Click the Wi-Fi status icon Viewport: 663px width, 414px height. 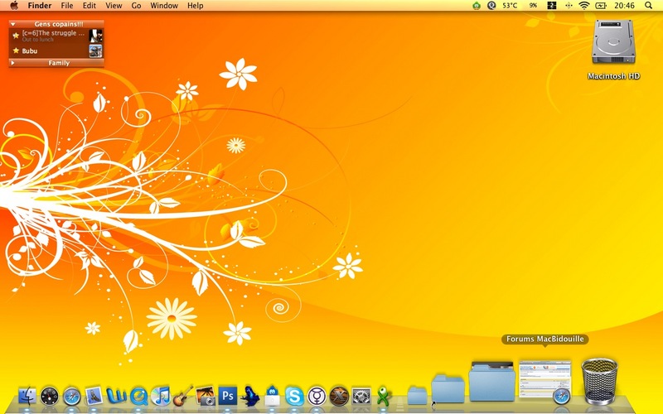(584, 6)
